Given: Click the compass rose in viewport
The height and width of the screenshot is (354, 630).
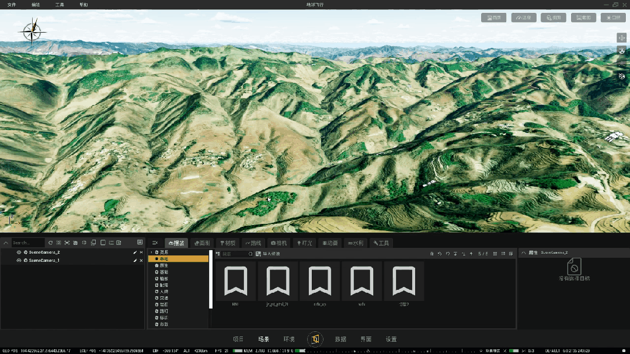Looking at the screenshot, I should coord(32,31).
